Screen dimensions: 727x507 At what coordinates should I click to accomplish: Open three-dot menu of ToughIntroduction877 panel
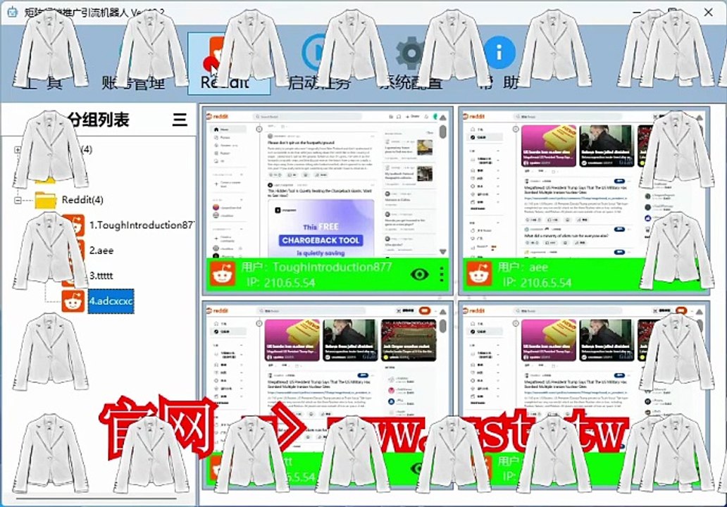click(442, 275)
